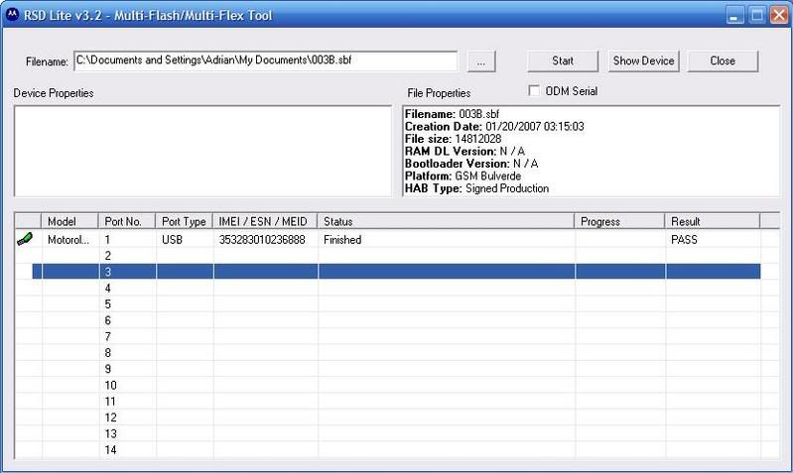The width and height of the screenshot is (793, 473).
Task: Enable the ODM Serial checkbox
Action: tap(534, 90)
